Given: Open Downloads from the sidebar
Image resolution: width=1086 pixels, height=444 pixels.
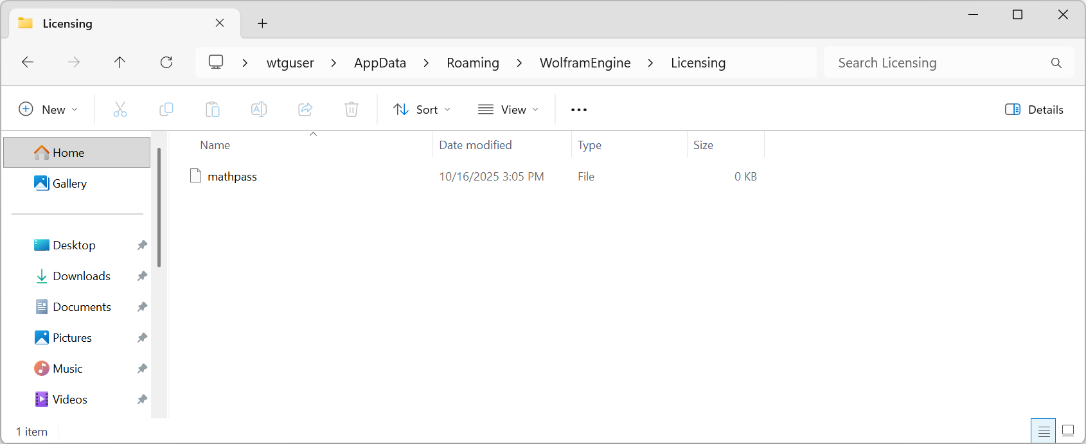Looking at the screenshot, I should [x=82, y=276].
